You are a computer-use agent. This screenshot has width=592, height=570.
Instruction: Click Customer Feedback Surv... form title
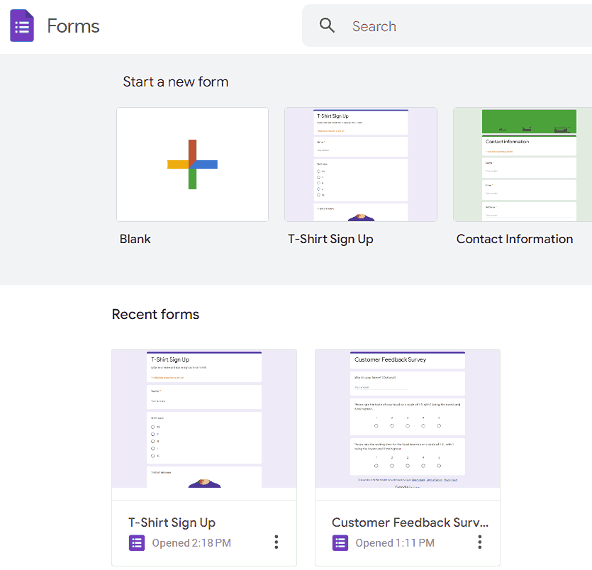pyautogui.click(x=410, y=522)
